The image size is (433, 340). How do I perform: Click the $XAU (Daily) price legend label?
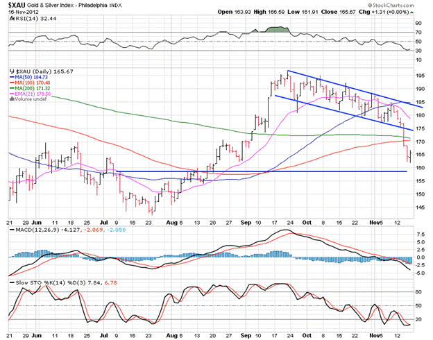pyautogui.click(x=35, y=71)
